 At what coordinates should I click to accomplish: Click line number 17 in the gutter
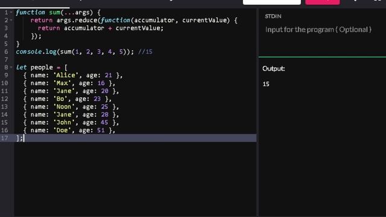4,138
